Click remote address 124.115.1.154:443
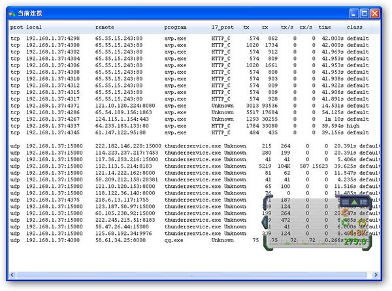Screen dimensions: 392x291 [122, 119]
